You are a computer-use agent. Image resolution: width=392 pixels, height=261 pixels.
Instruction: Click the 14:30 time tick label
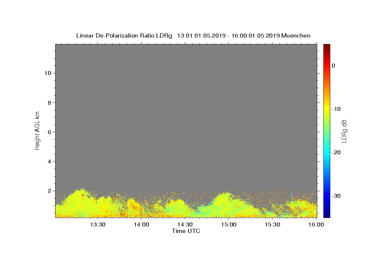(185, 224)
